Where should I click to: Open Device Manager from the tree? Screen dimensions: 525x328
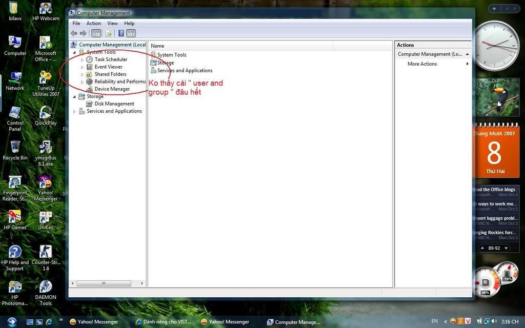(112, 89)
